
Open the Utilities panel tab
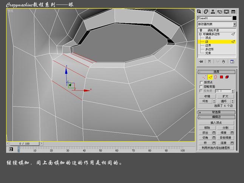coord(233,12)
